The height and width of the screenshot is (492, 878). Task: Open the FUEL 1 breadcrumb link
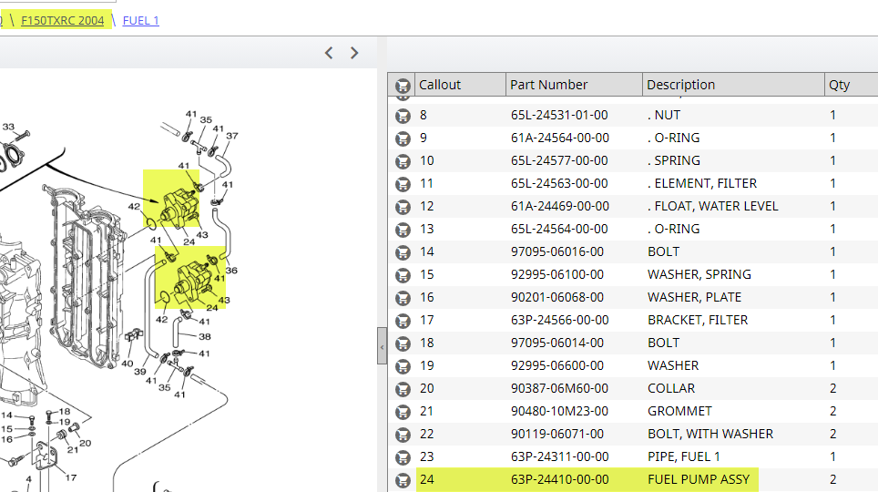point(140,21)
